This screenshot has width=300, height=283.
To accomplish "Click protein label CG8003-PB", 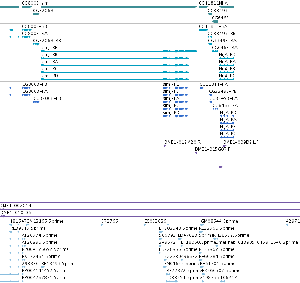I will 35,84.
